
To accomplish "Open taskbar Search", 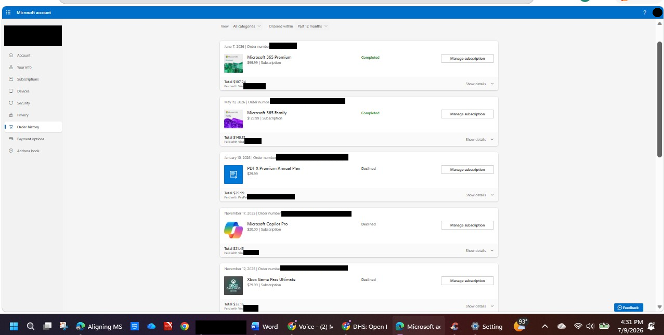I will coord(31,326).
